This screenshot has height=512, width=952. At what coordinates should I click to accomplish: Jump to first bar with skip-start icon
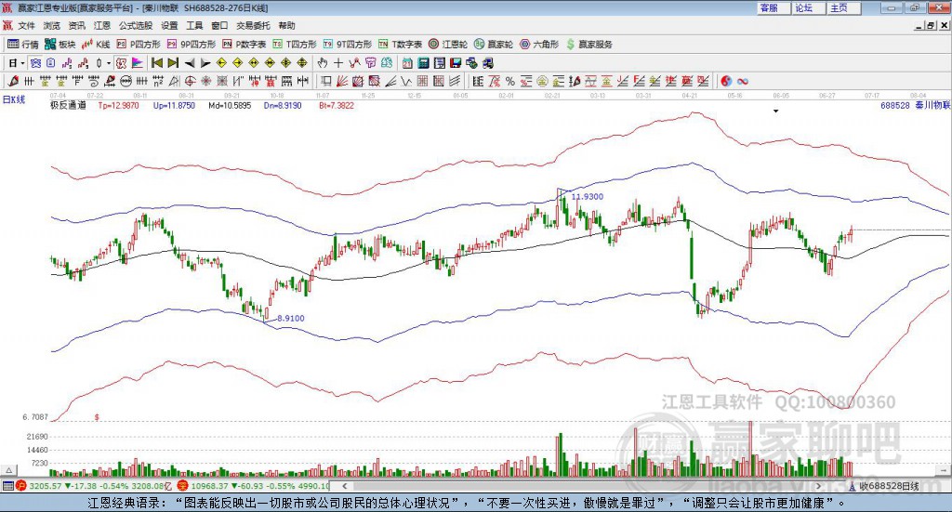coord(157,63)
